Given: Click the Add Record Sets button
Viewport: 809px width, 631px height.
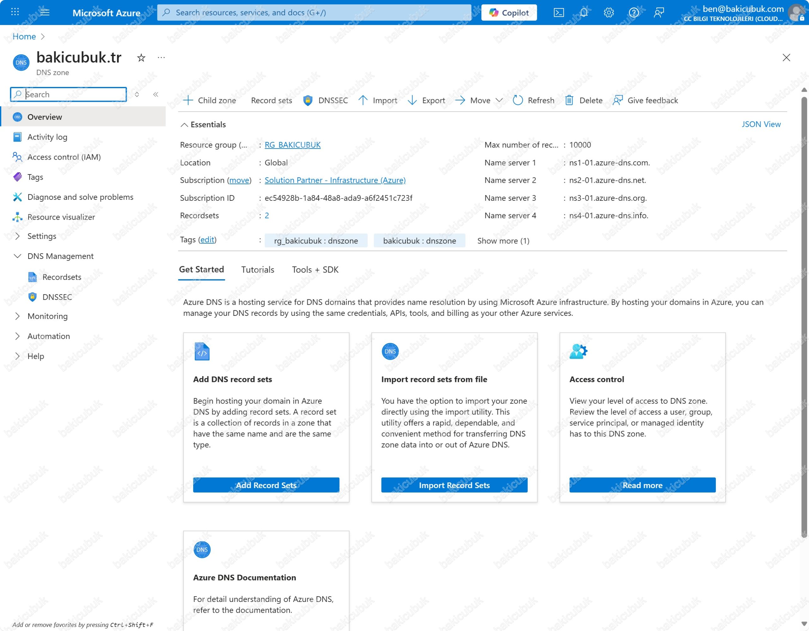Looking at the screenshot, I should pos(266,485).
